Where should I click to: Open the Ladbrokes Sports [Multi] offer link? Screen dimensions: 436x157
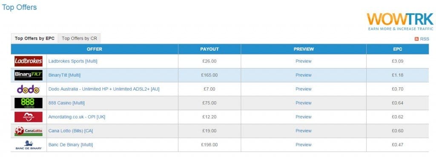(73, 61)
